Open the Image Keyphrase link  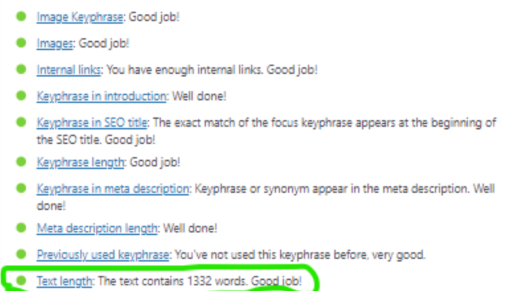[x=80, y=17]
